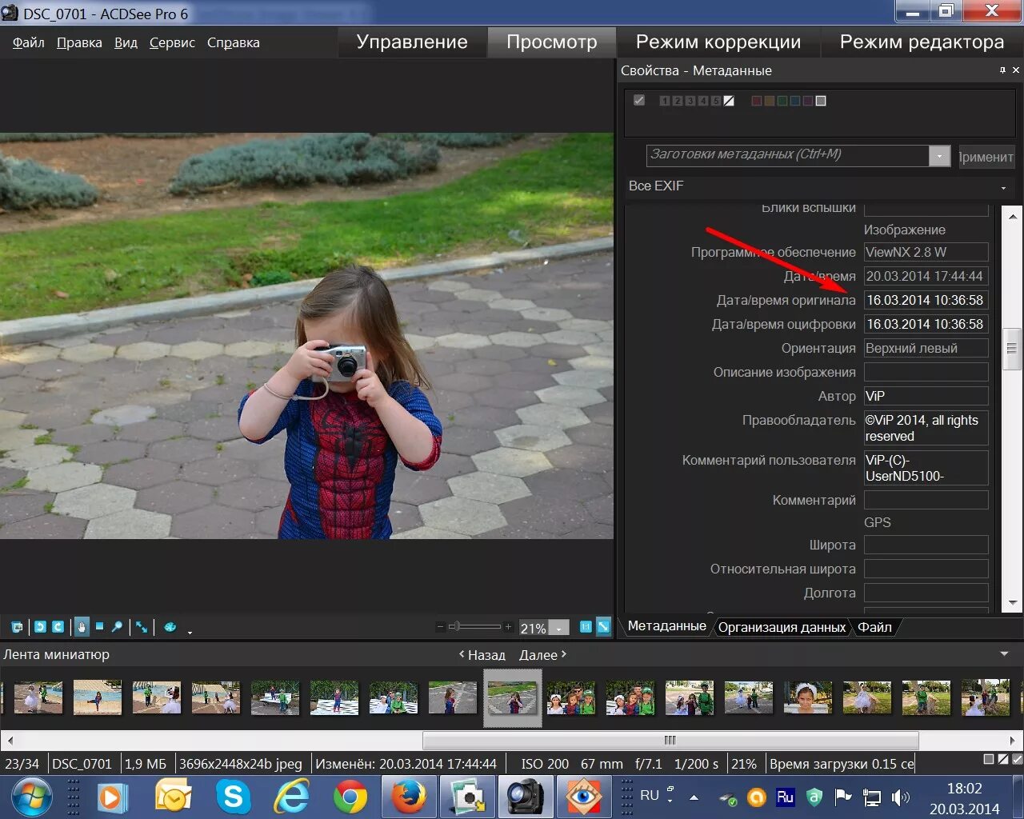Set rating 3 in metadata panel
Viewport: 1024px width, 819px height.
690,101
